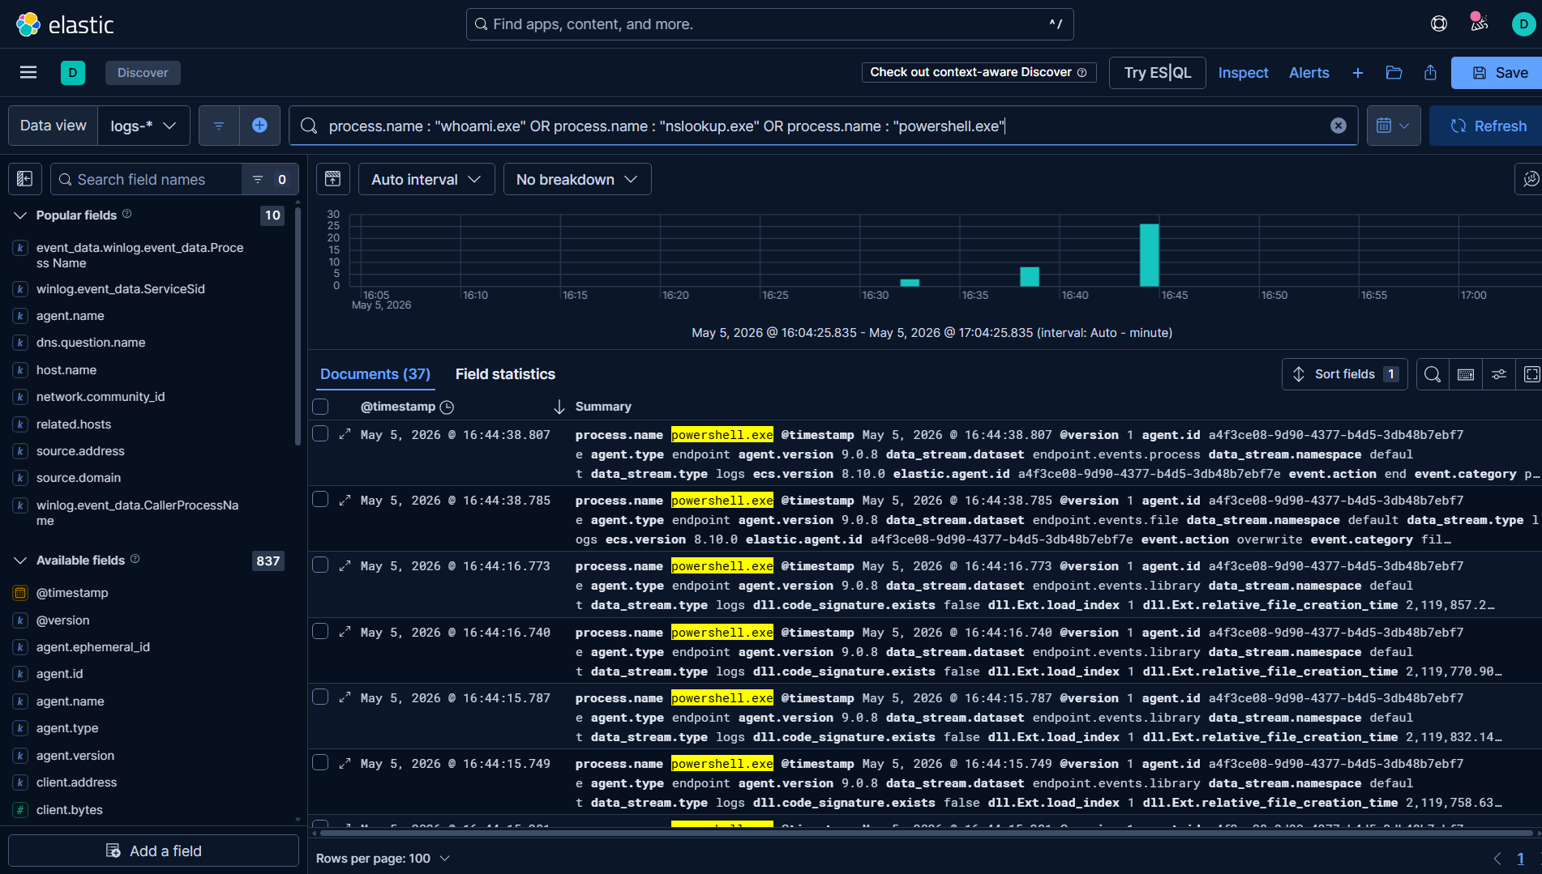Open the chart options icon at top right
This screenshot has height=874, width=1542.
tap(1529, 179)
